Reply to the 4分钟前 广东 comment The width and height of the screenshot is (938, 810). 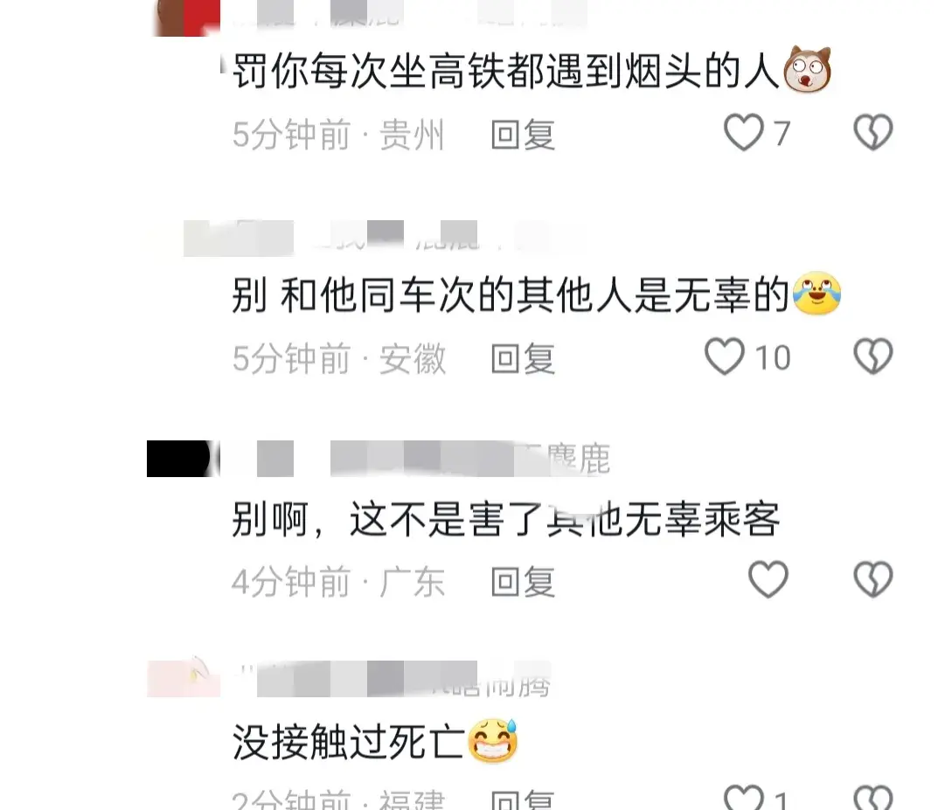pyautogui.click(x=523, y=582)
